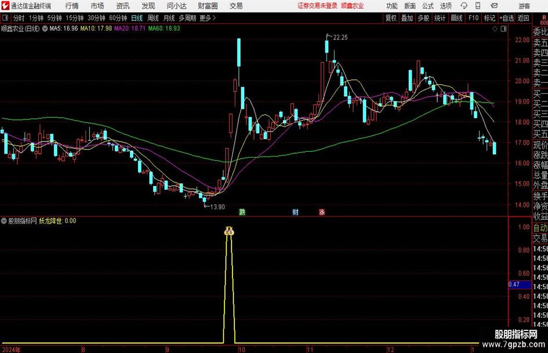Click the blue 财 marker below chart
Viewport: 548px width, 353px height.
pyautogui.click(x=295, y=212)
